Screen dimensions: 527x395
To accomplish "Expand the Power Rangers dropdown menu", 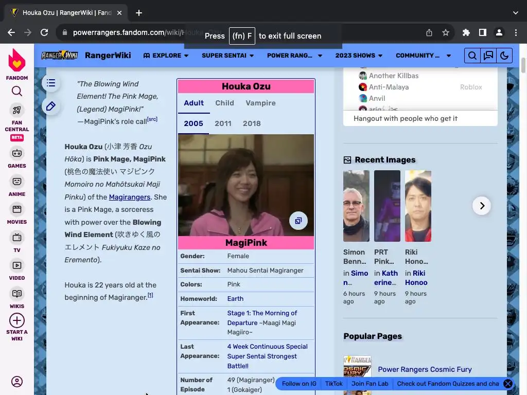I will pyautogui.click(x=294, y=56).
